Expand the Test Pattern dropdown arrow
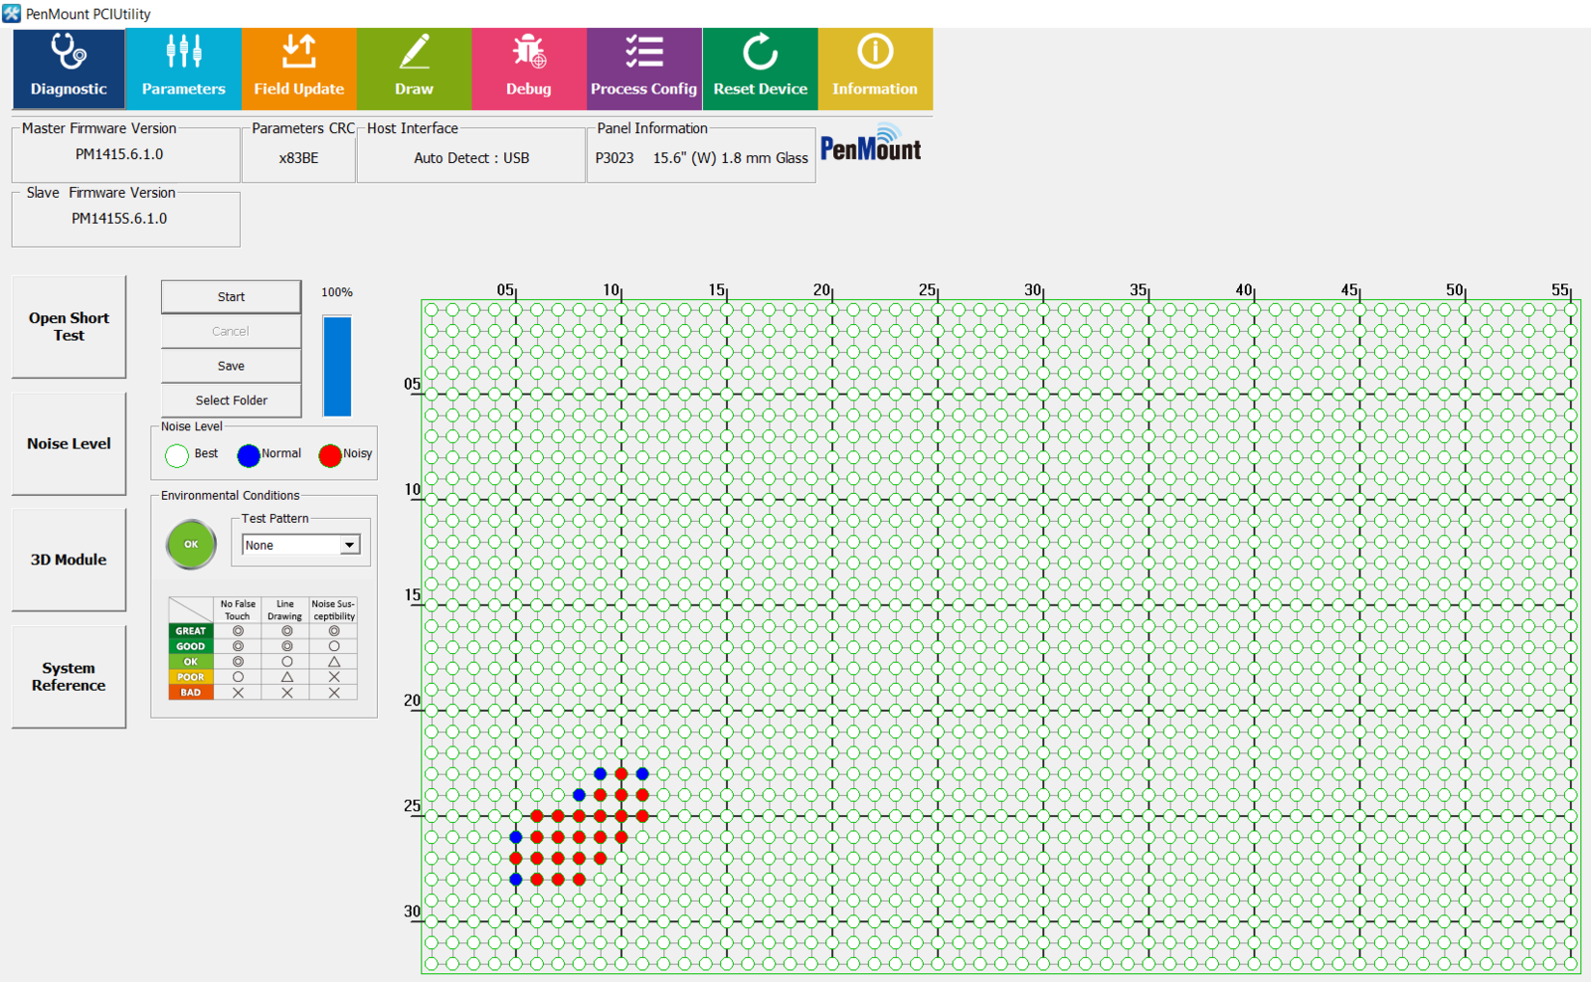The height and width of the screenshot is (982, 1591). click(350, 546)
